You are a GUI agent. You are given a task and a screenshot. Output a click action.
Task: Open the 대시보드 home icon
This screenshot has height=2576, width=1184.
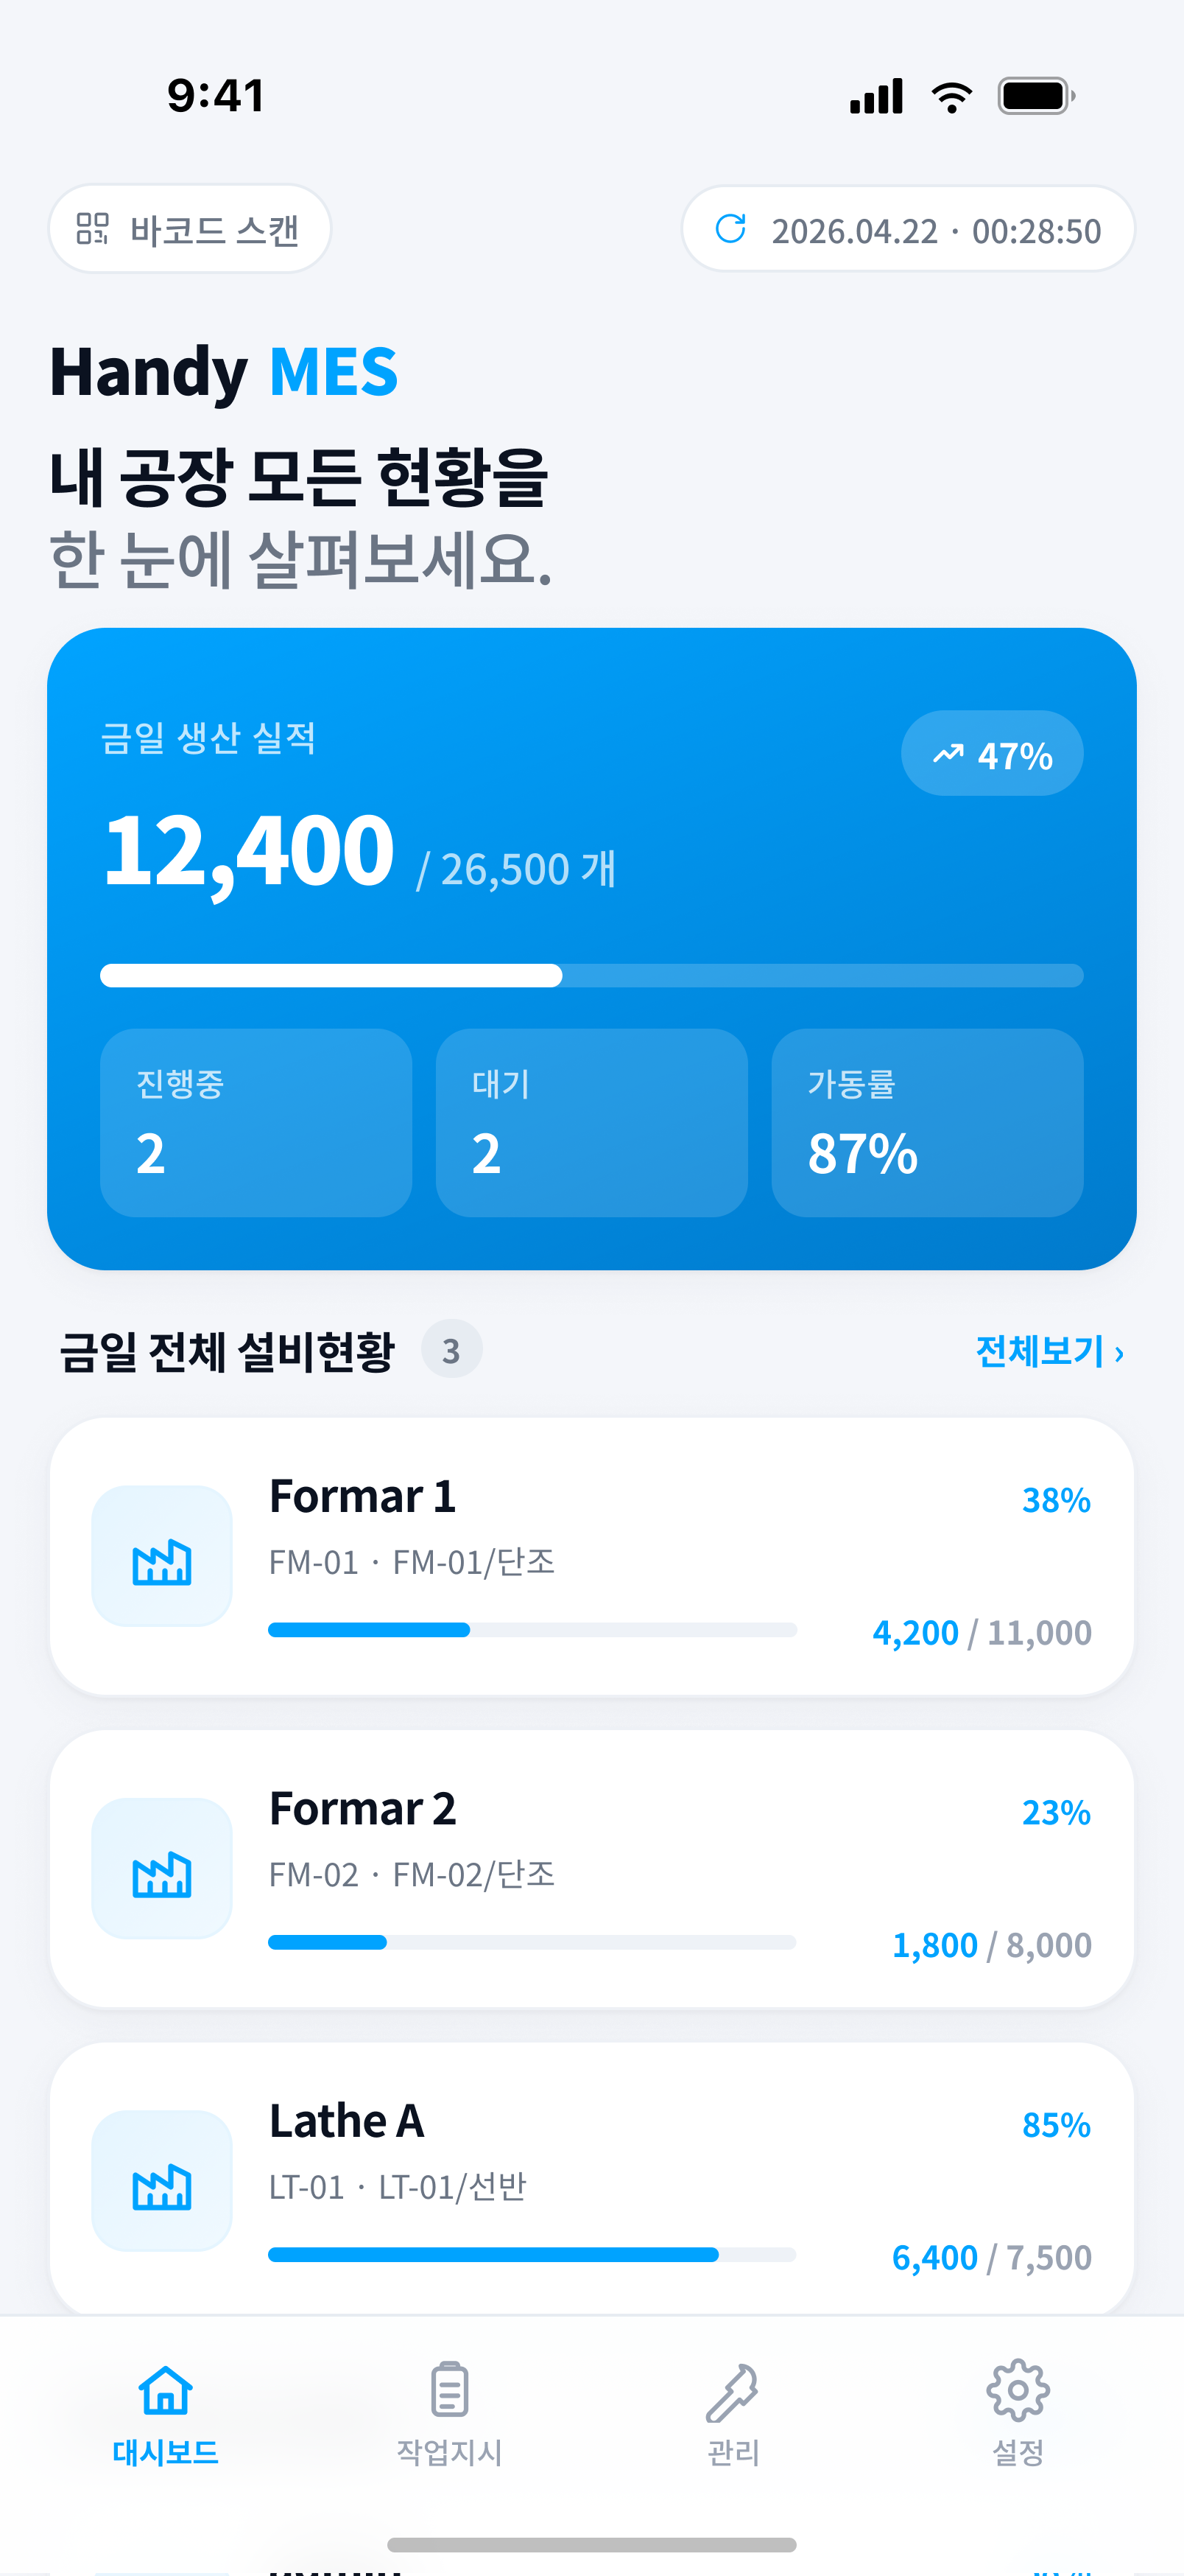(x=165, y=2391)
